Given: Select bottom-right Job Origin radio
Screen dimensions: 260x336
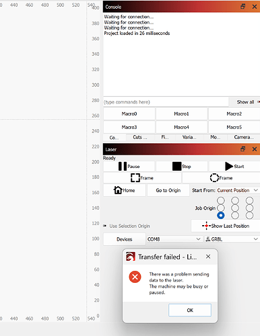Looking at the screenshot, I should click(x=249, y=216).
